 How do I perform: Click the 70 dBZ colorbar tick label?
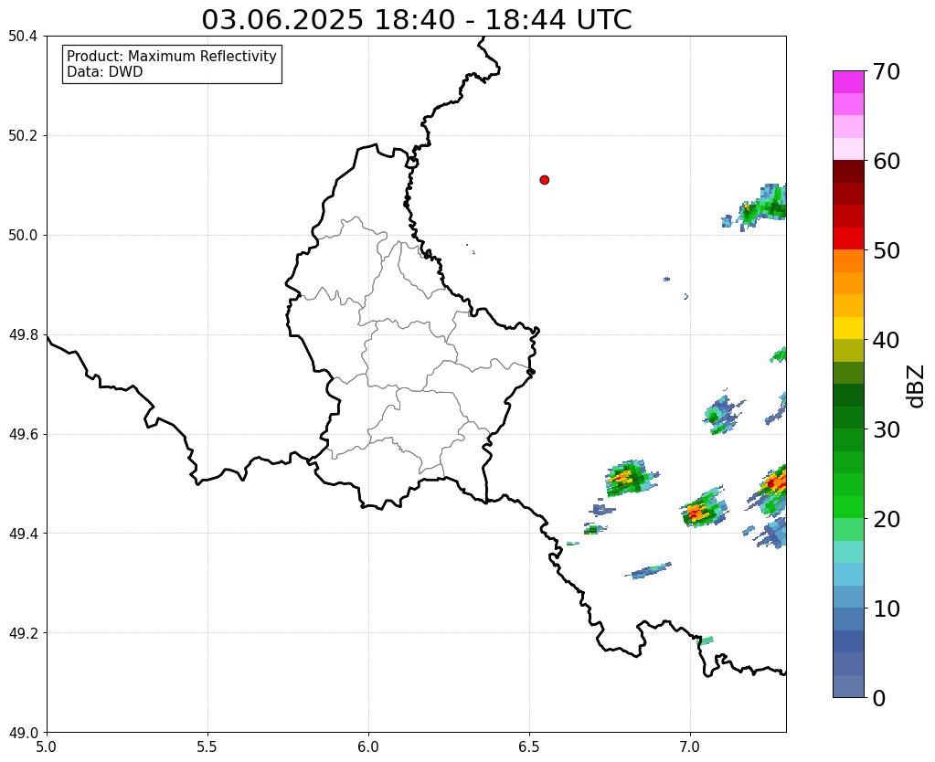coord(887,71)
